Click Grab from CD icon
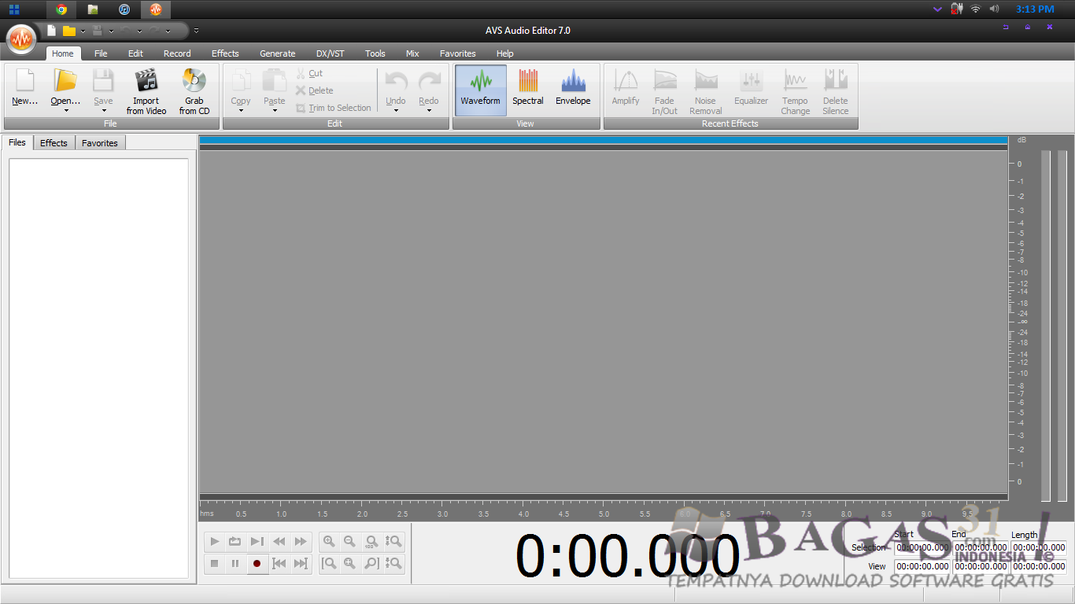Screen dimensions: 1075x604 (x=194, y=81)
